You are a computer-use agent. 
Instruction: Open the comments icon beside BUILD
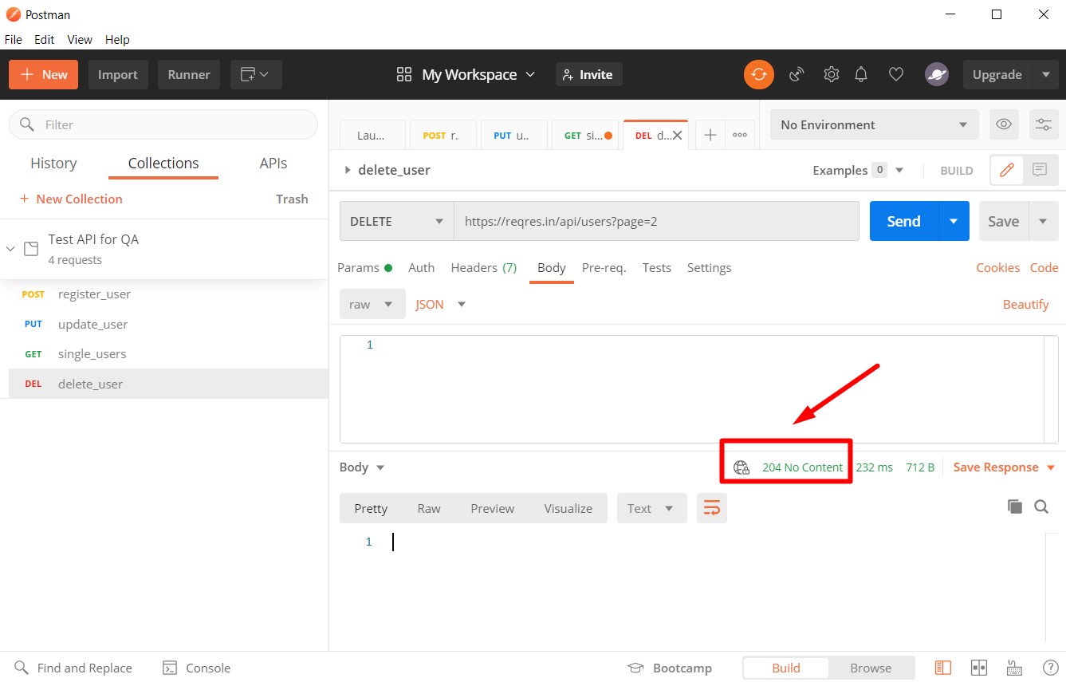(1040, 170)
